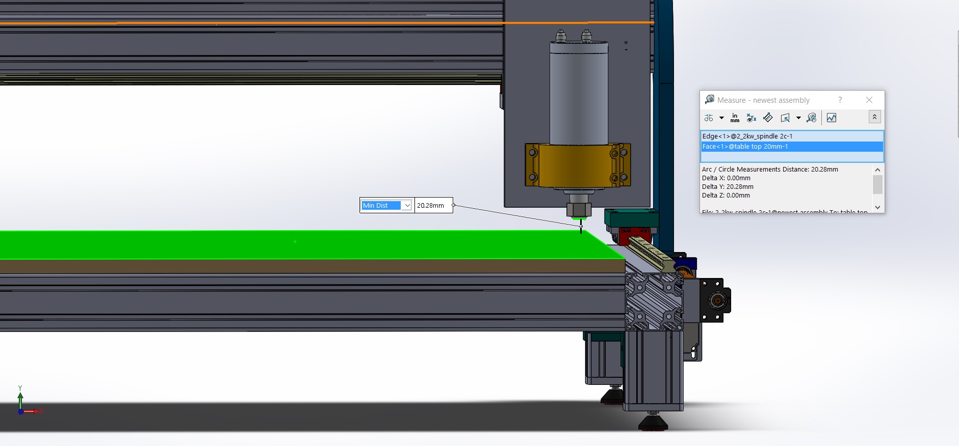Open the Units/Precision settings icon
The height and width of the screenshot is (446, 959).
(x=735, y=118)
